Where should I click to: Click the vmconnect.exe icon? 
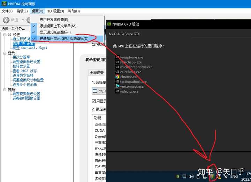tap(117, 86)
